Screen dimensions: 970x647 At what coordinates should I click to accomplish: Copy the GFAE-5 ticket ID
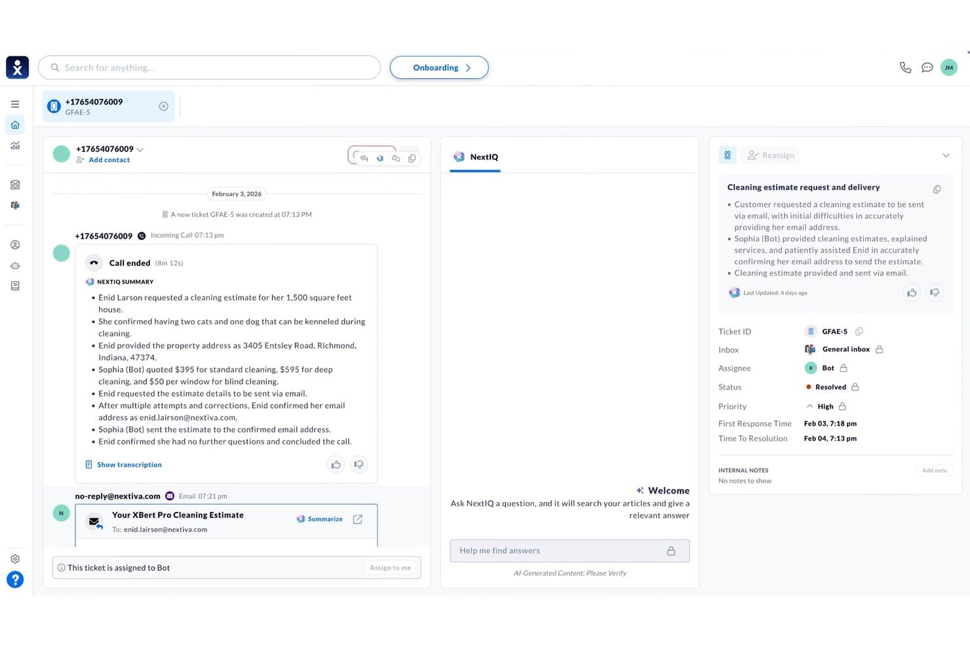(x=859, y=331)
